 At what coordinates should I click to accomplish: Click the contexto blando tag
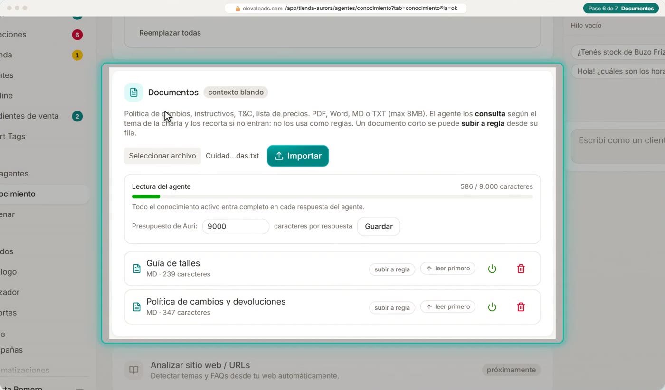(x=236, y=92)
